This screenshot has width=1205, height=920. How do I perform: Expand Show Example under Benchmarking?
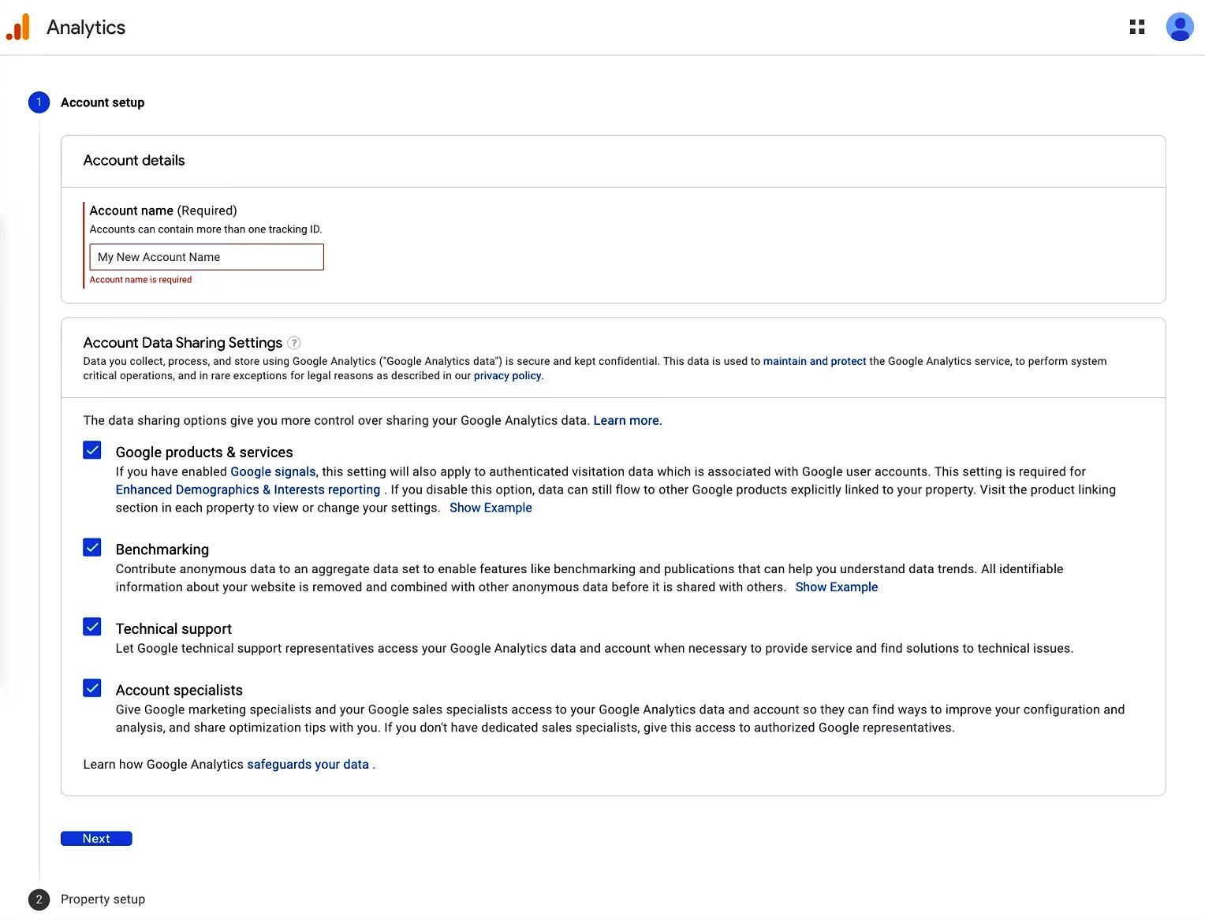point(836,587)
